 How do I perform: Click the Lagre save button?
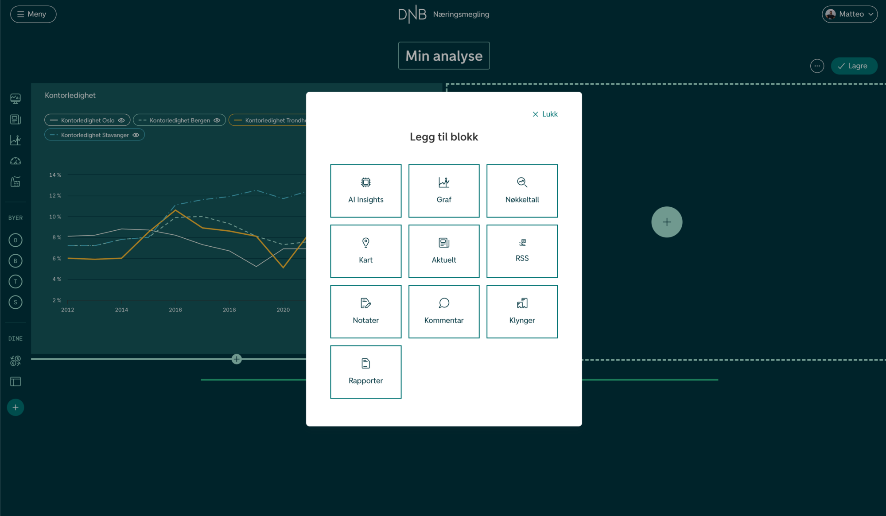click(854, 66)
